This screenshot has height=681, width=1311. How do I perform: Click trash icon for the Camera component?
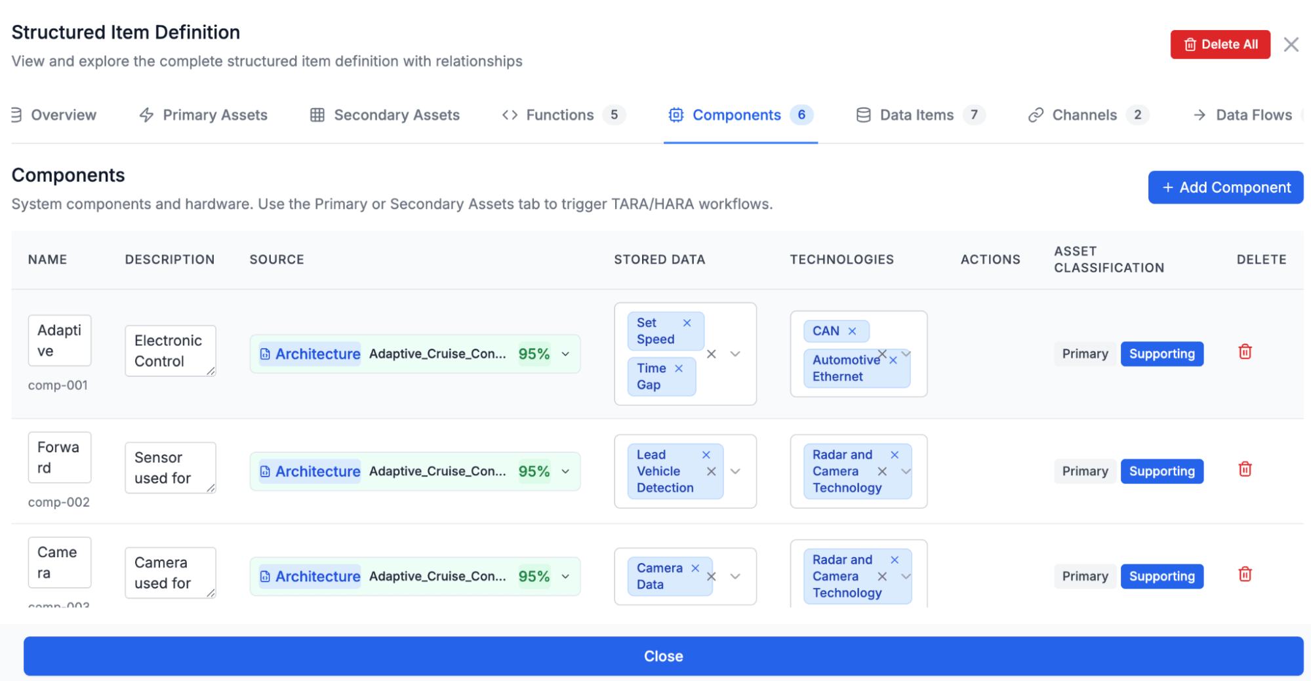(x=1244, y=575)
